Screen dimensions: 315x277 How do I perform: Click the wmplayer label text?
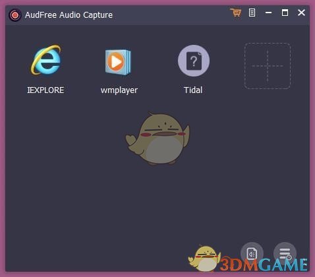coord(119,90)
